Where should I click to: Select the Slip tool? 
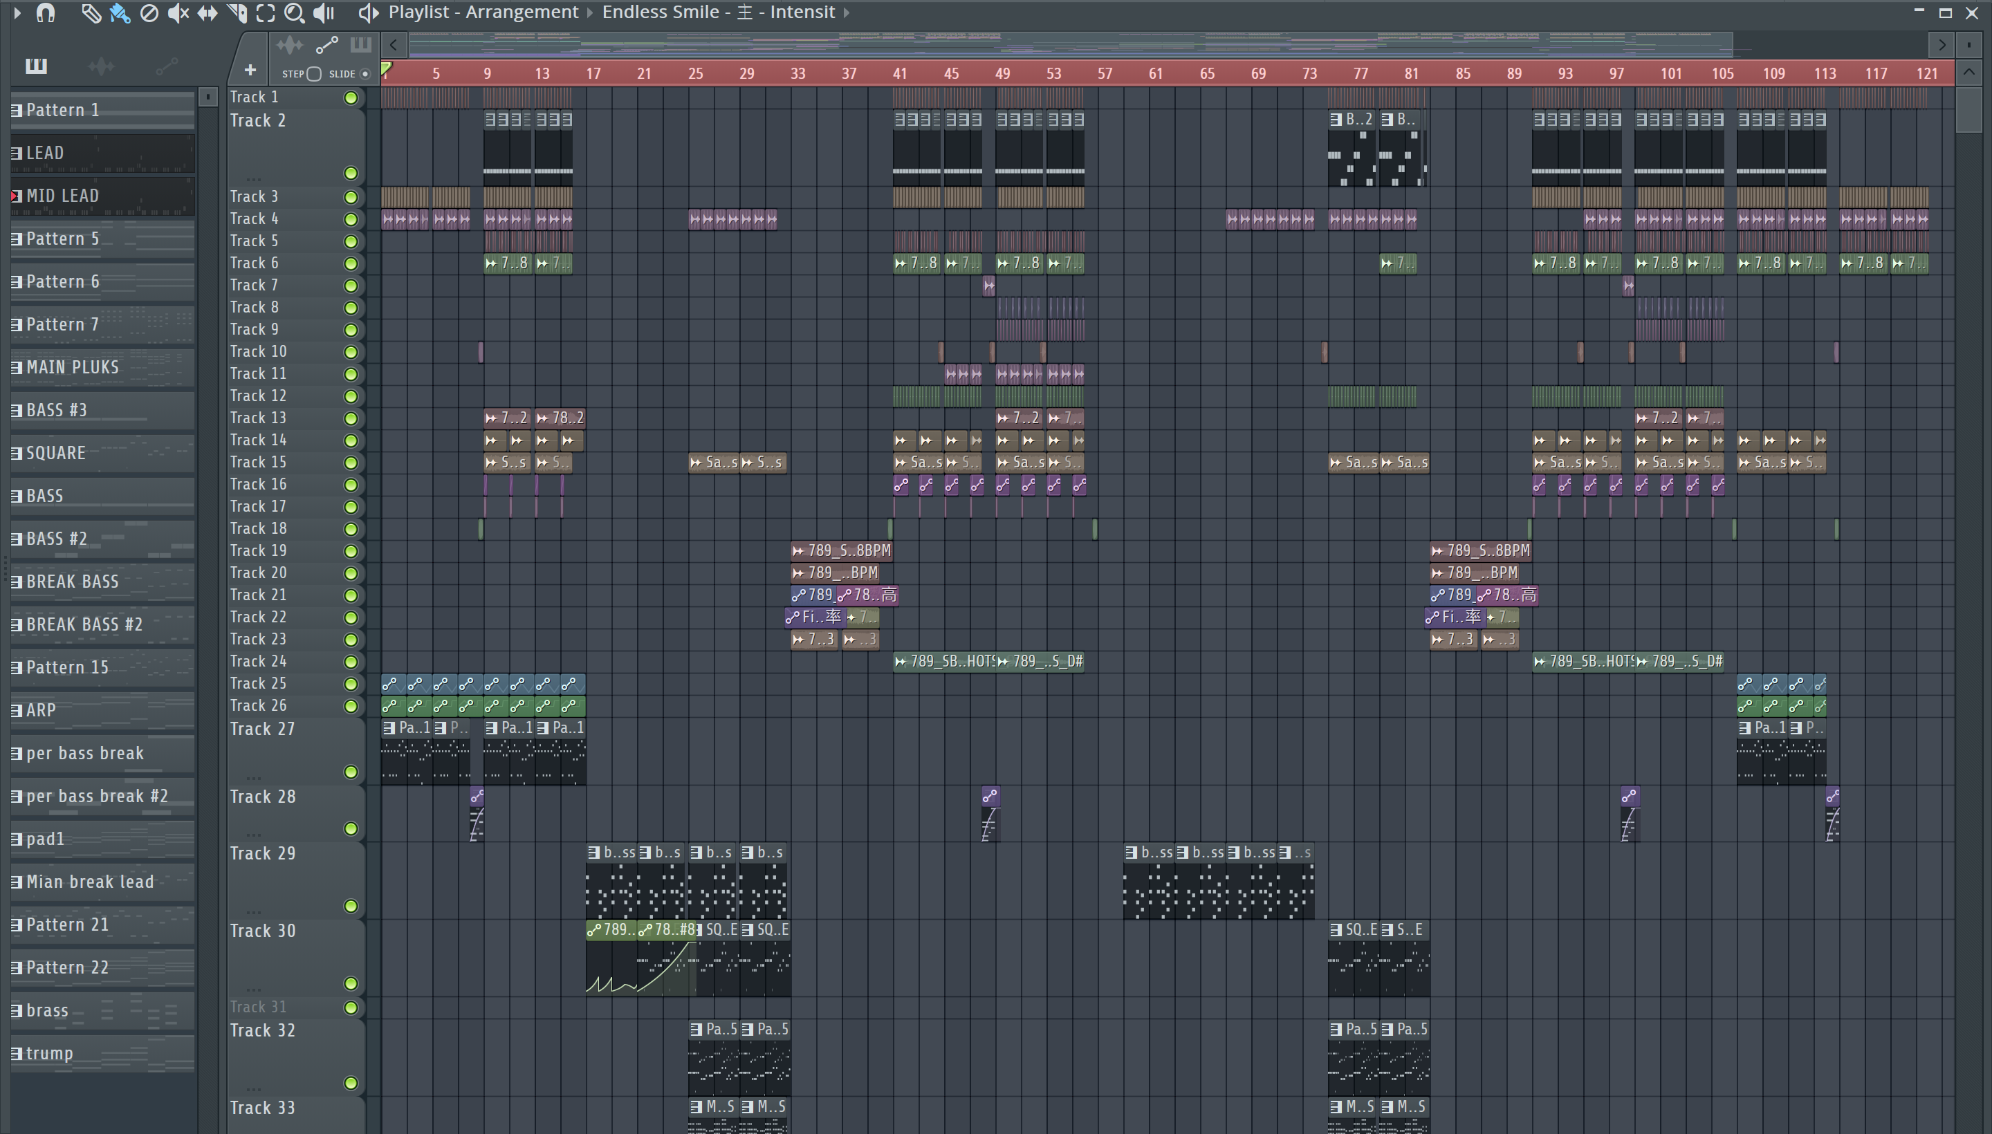[x=207, y=12]
